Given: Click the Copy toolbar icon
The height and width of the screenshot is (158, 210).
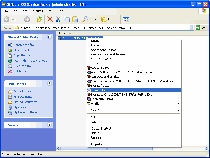Looking at the screenshot, I should [x=67, y=19].
